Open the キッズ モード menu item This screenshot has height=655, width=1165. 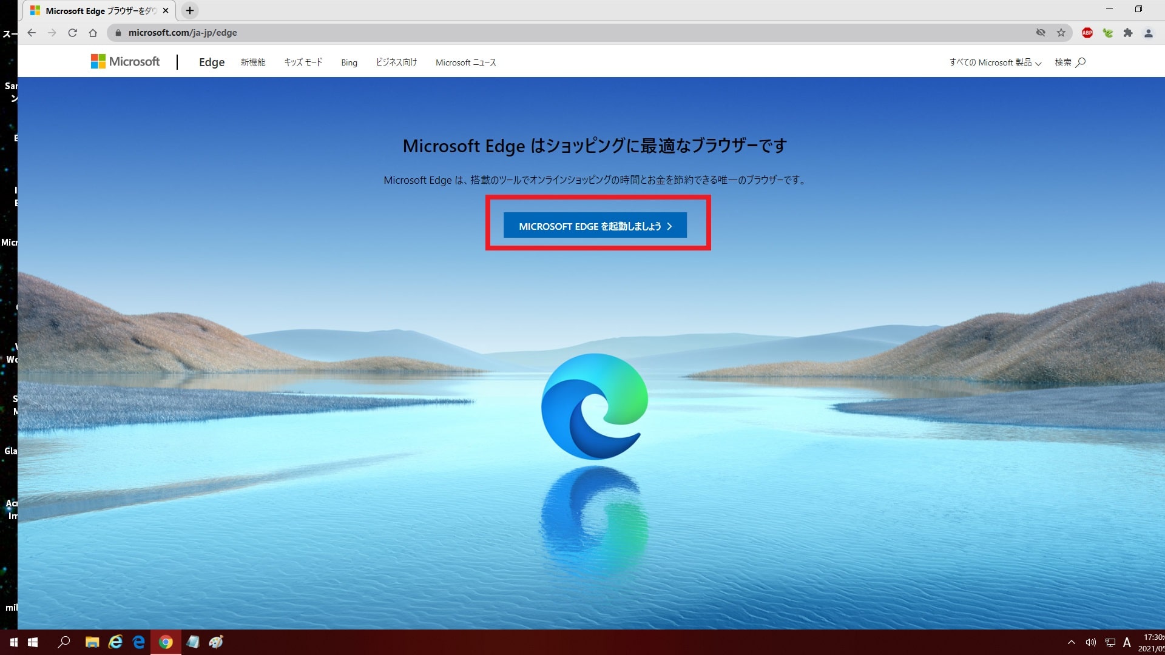pyautogui.click(x=303, y=62)
